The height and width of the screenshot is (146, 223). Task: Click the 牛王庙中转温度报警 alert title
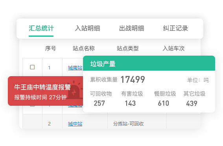click(42, 87)
